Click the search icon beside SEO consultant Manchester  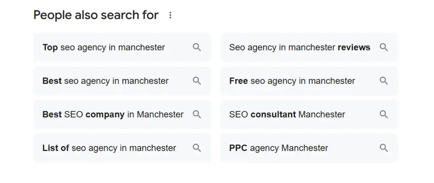tap(384, 114)
